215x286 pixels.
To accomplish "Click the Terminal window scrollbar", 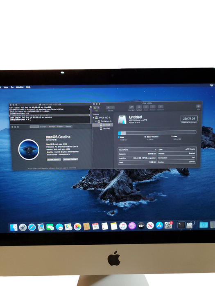I will click(x=91, y=114).
